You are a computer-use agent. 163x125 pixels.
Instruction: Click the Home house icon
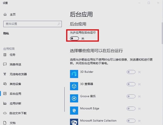[5, 14]
